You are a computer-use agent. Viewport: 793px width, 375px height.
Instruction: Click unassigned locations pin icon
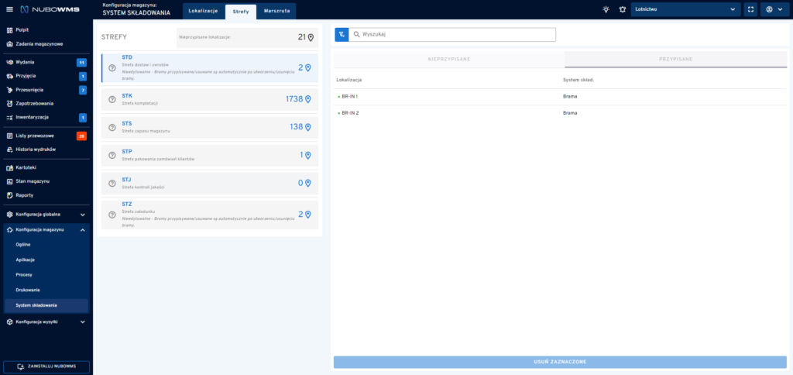coord(311,37)
